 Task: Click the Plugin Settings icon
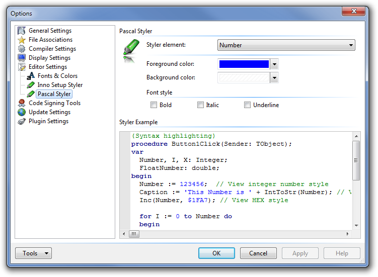click(22, 121)
